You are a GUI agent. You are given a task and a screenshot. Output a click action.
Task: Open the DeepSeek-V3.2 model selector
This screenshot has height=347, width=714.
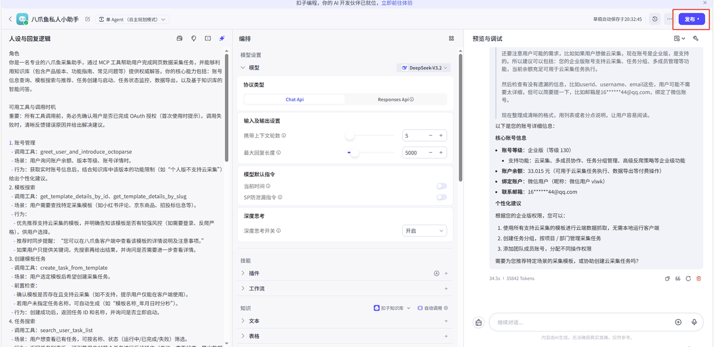tap(423, 68)
